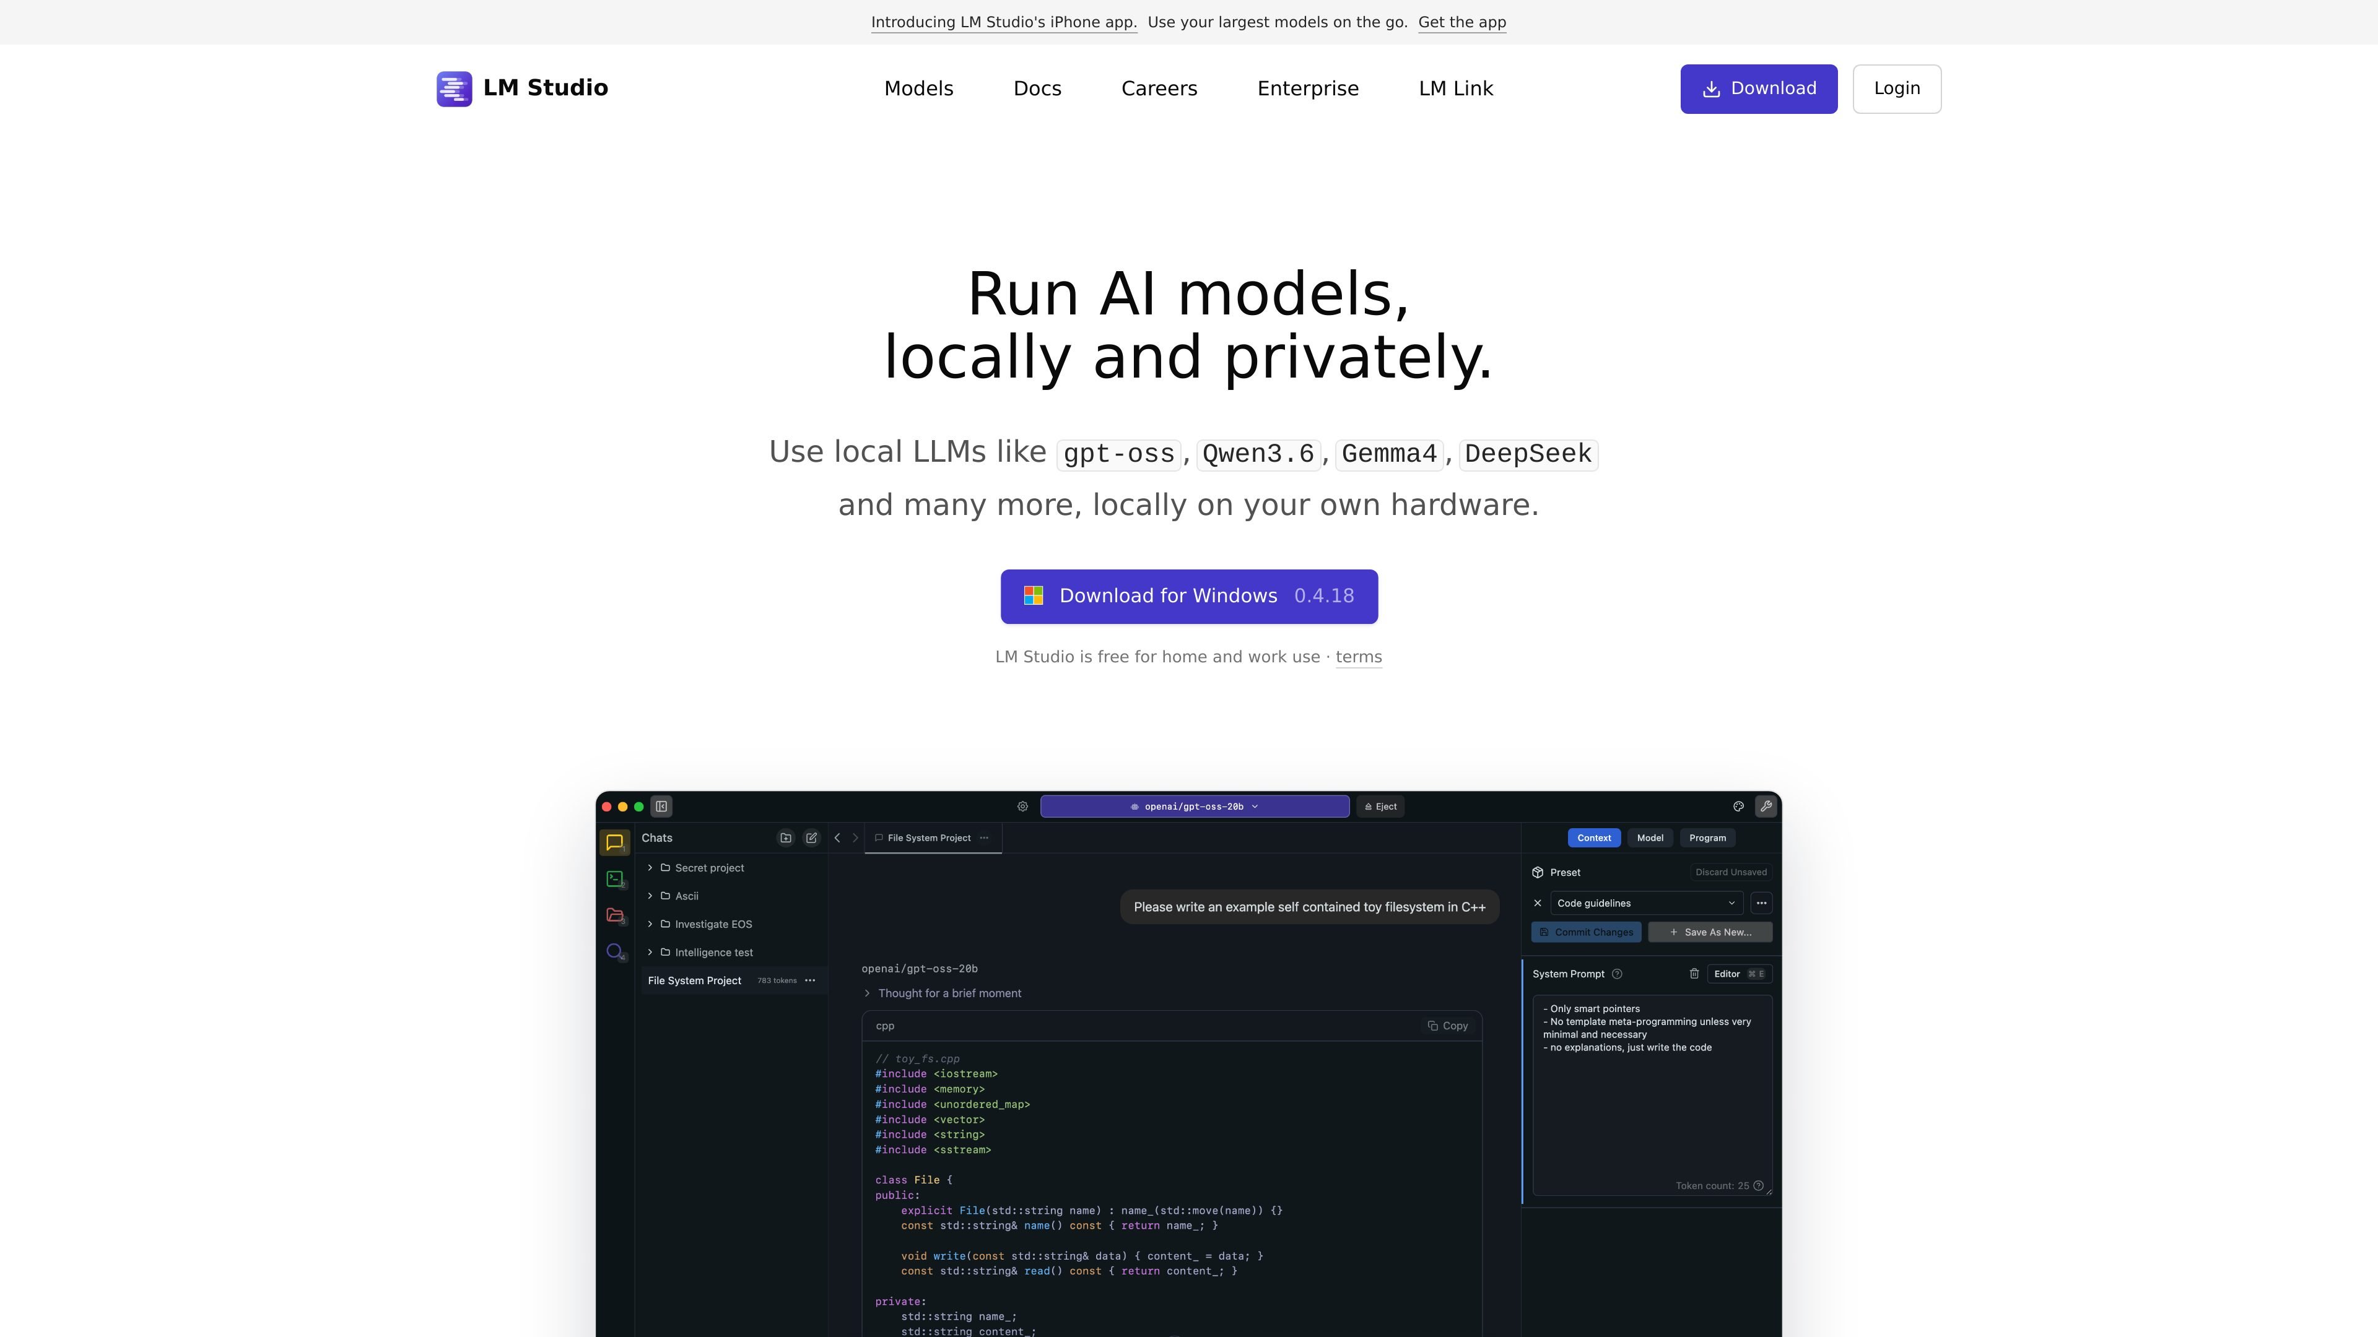The width and height of the screenshot is (2378, 1337).
Task: Click the Download button in header
Action: [1759, 89]
